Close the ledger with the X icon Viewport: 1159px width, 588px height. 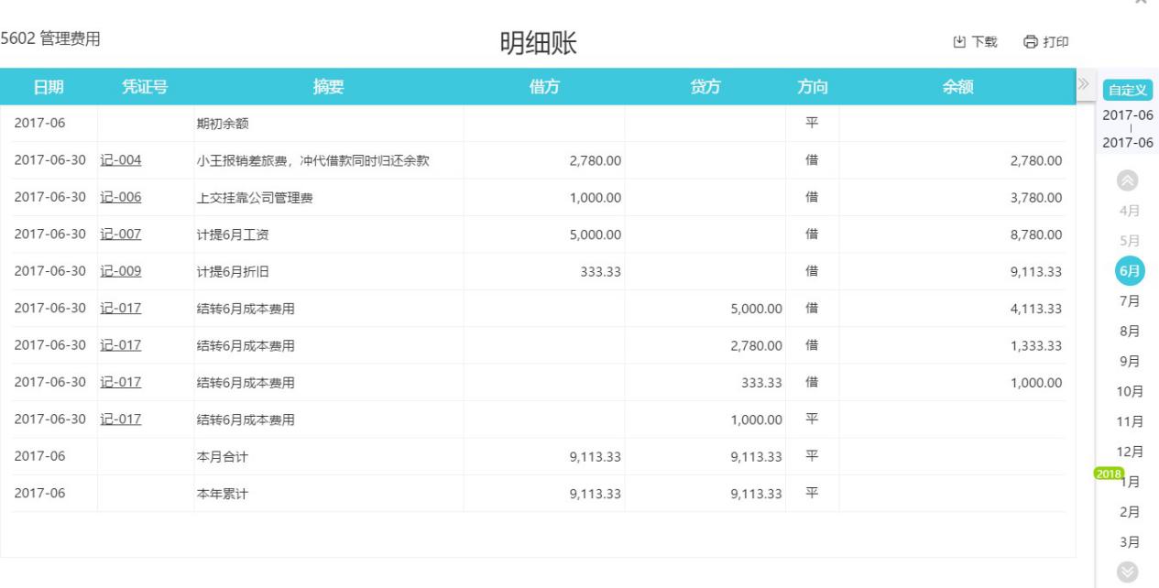[1141, 3]
